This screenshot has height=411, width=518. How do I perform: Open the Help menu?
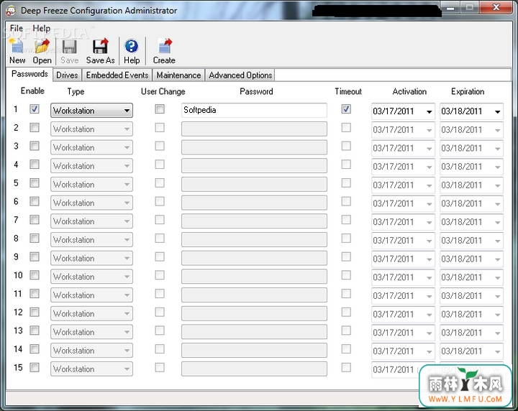click(x=41, y=28)
